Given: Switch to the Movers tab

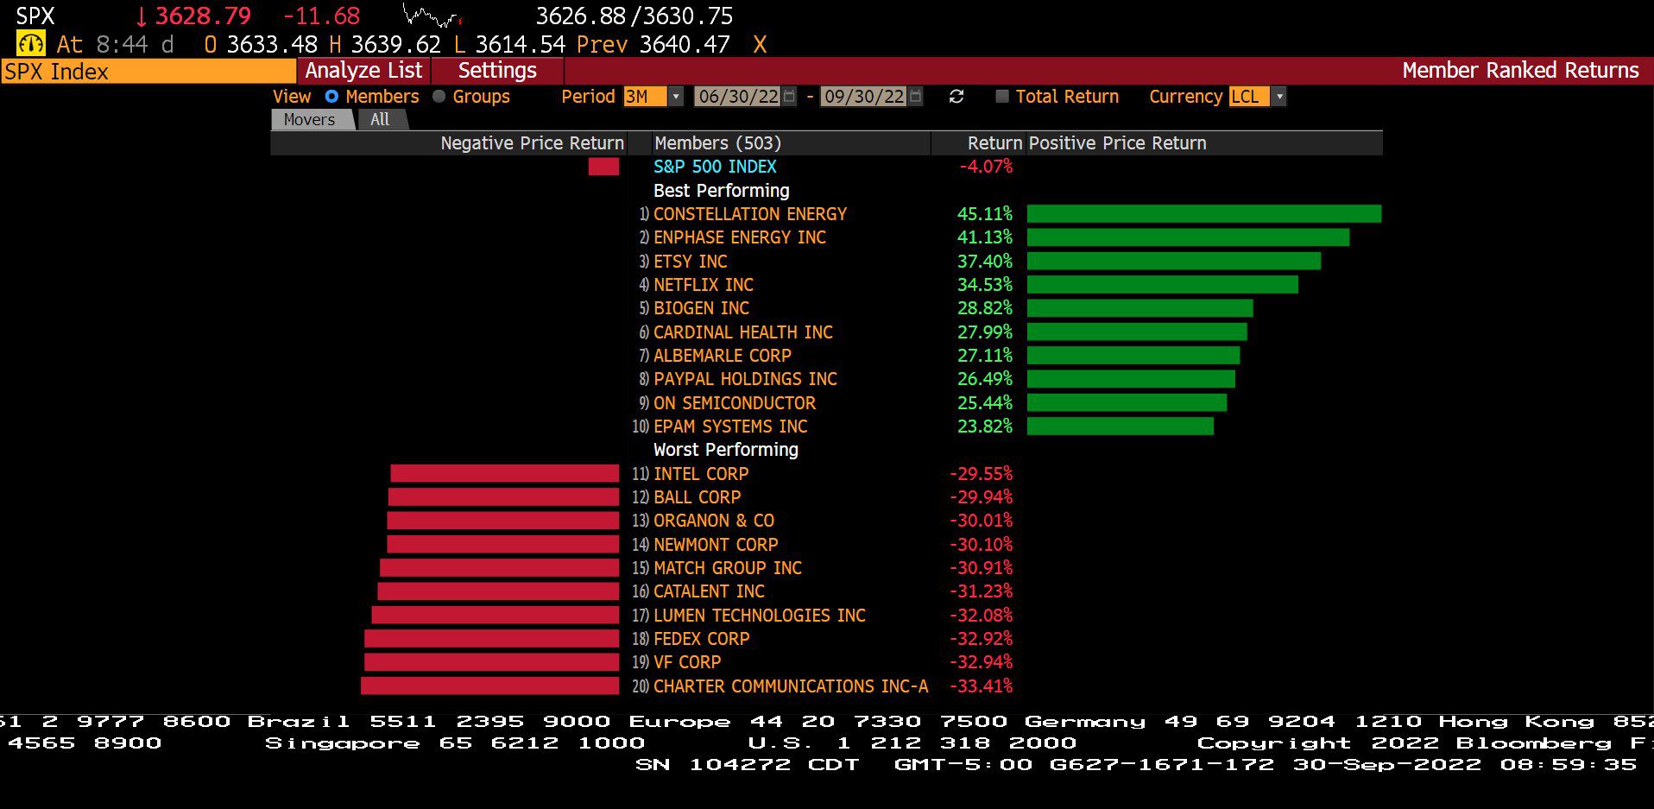Looking at the screenshot, I should click(312, 120).
